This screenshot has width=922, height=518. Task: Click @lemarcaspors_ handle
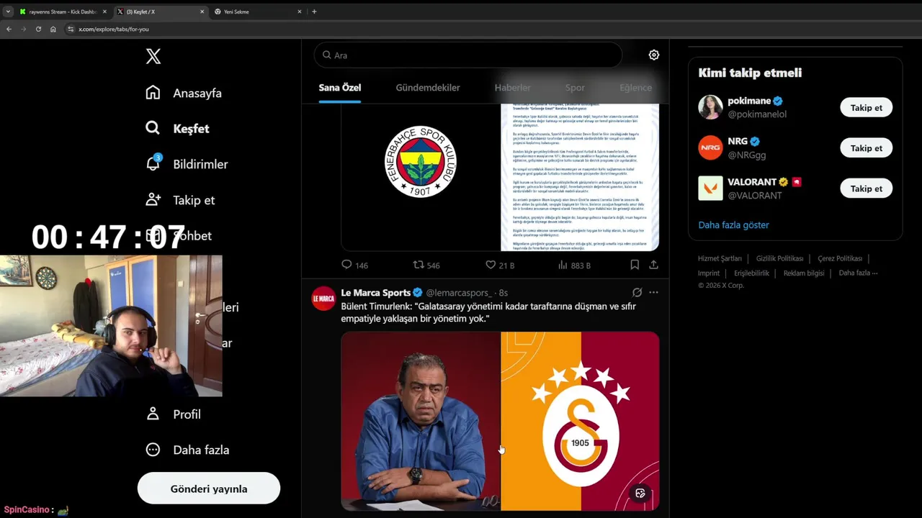click(x=459, y=293)
